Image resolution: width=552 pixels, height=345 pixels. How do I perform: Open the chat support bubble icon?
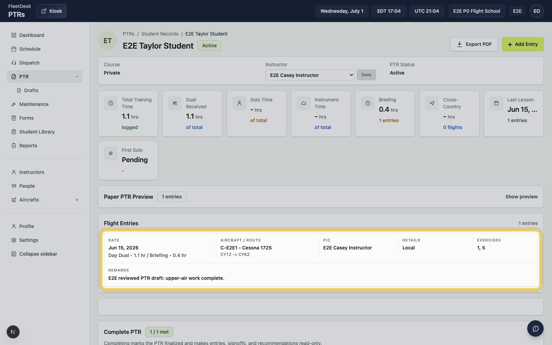pos(535,328)
